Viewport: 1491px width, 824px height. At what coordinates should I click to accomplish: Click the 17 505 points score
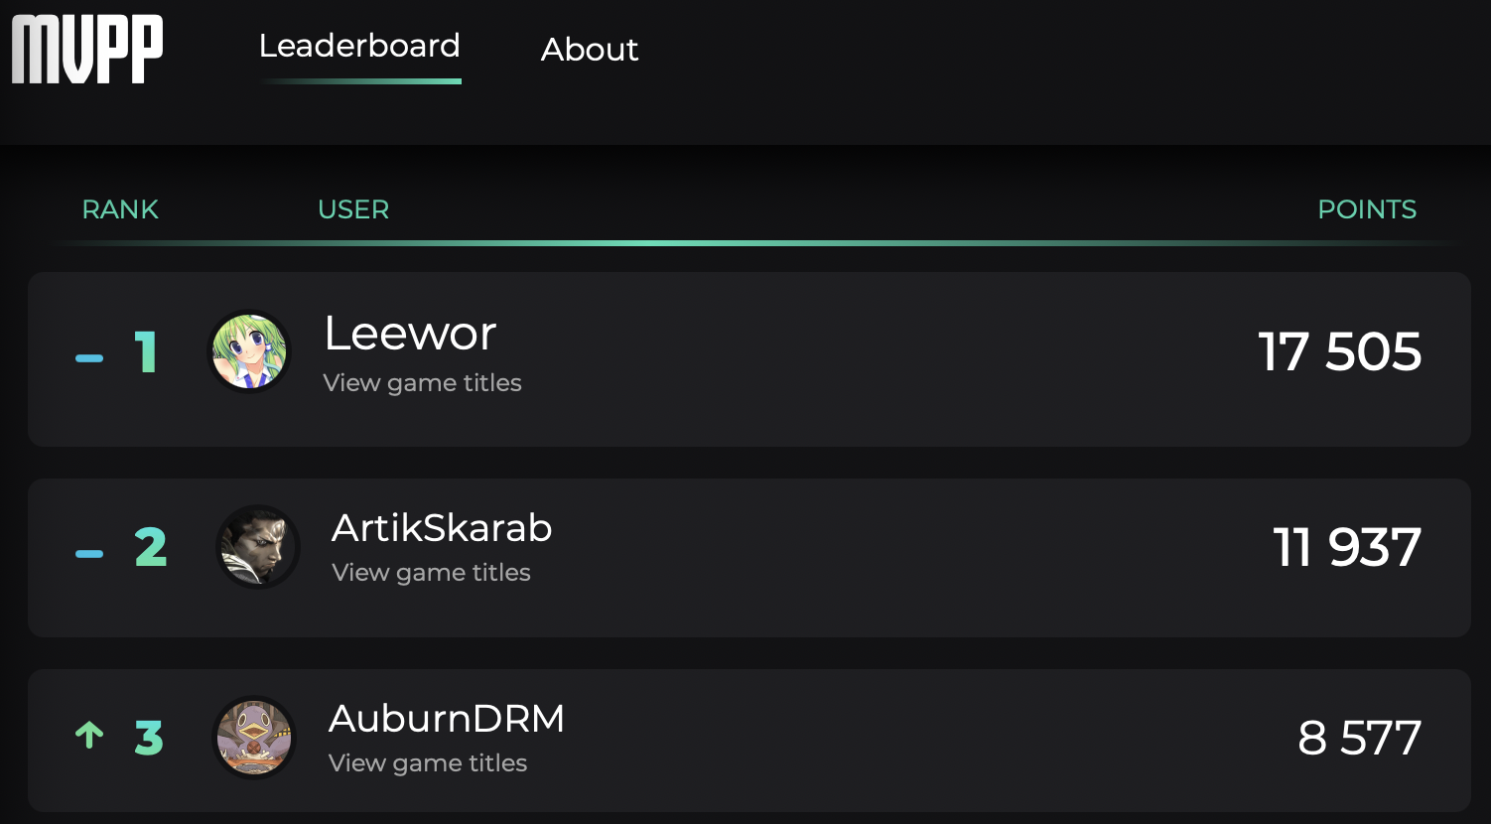pos(1340,352)
